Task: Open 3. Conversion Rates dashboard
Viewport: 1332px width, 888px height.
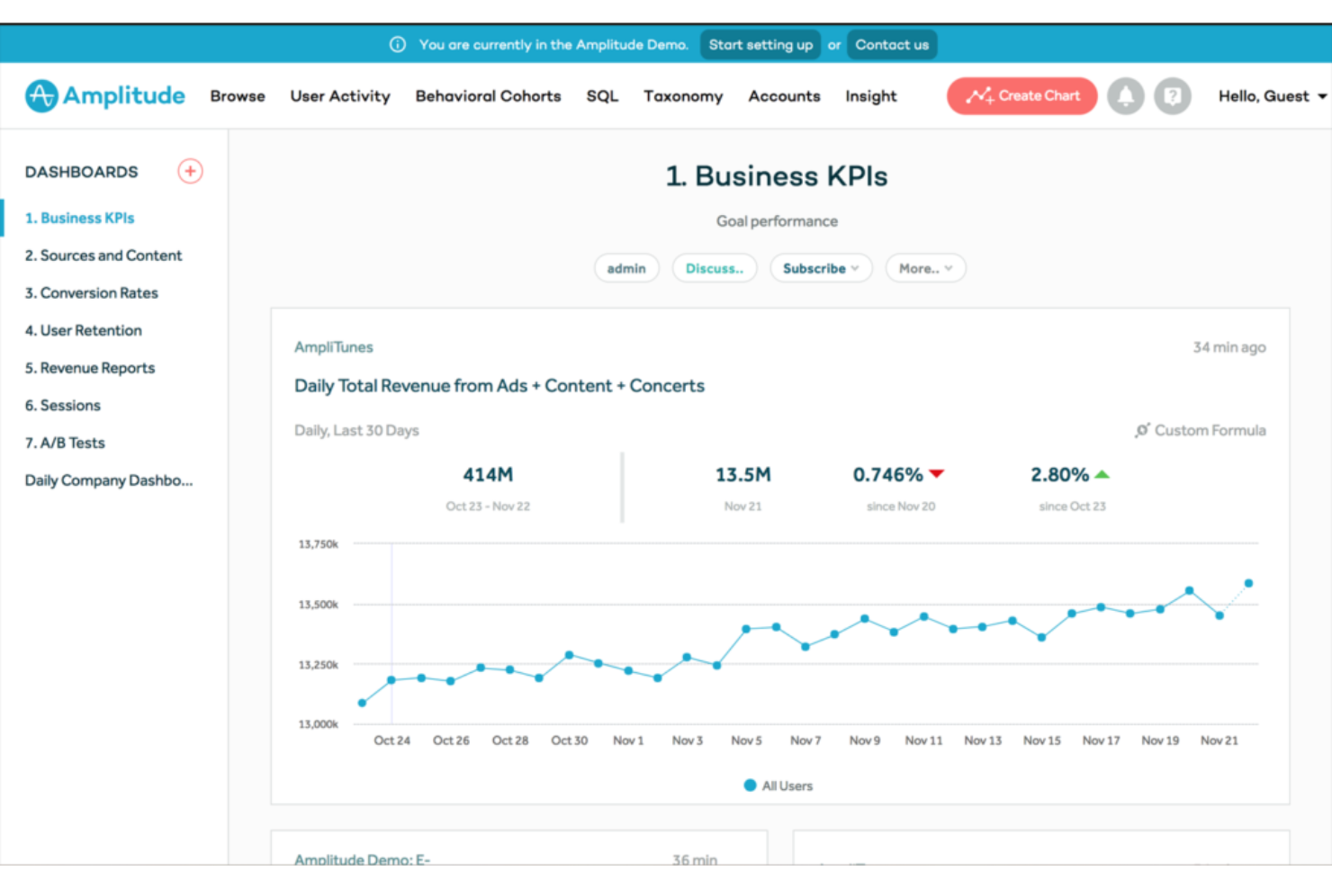Action: 91,293
